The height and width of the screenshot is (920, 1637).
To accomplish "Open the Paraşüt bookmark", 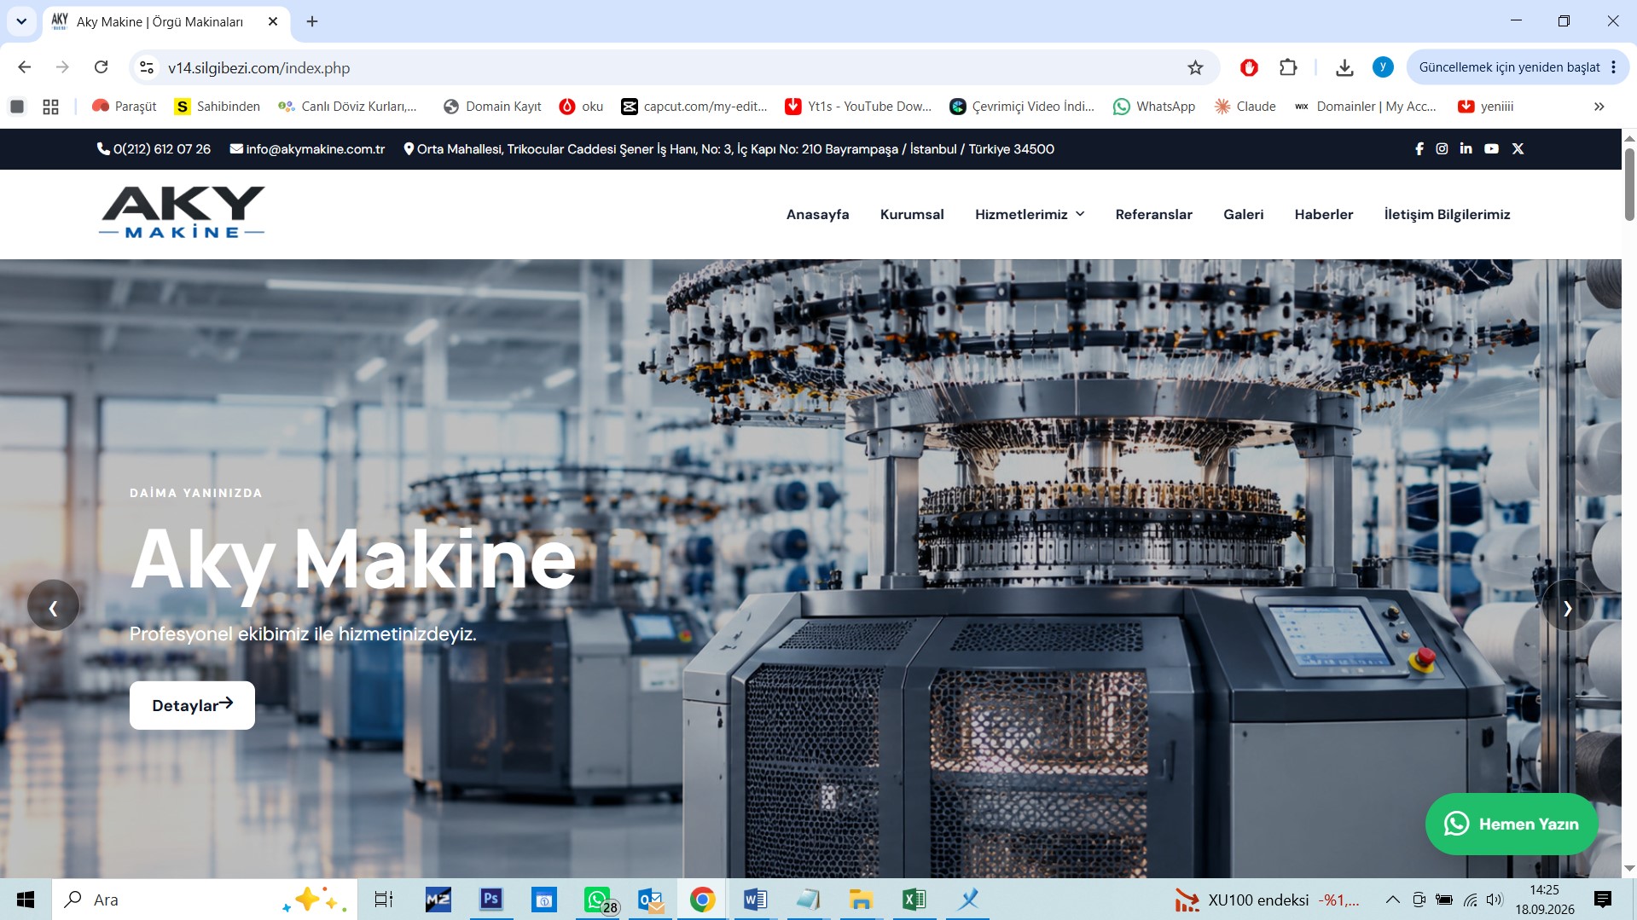I will tap(125, 107).
